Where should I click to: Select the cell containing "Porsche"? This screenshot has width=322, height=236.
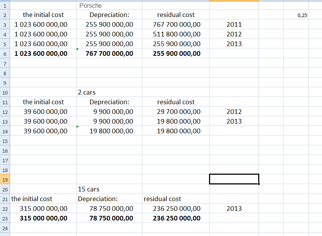(90, 5)
